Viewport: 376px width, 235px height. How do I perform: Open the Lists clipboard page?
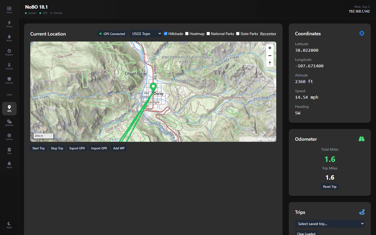(x=9, y=151)
